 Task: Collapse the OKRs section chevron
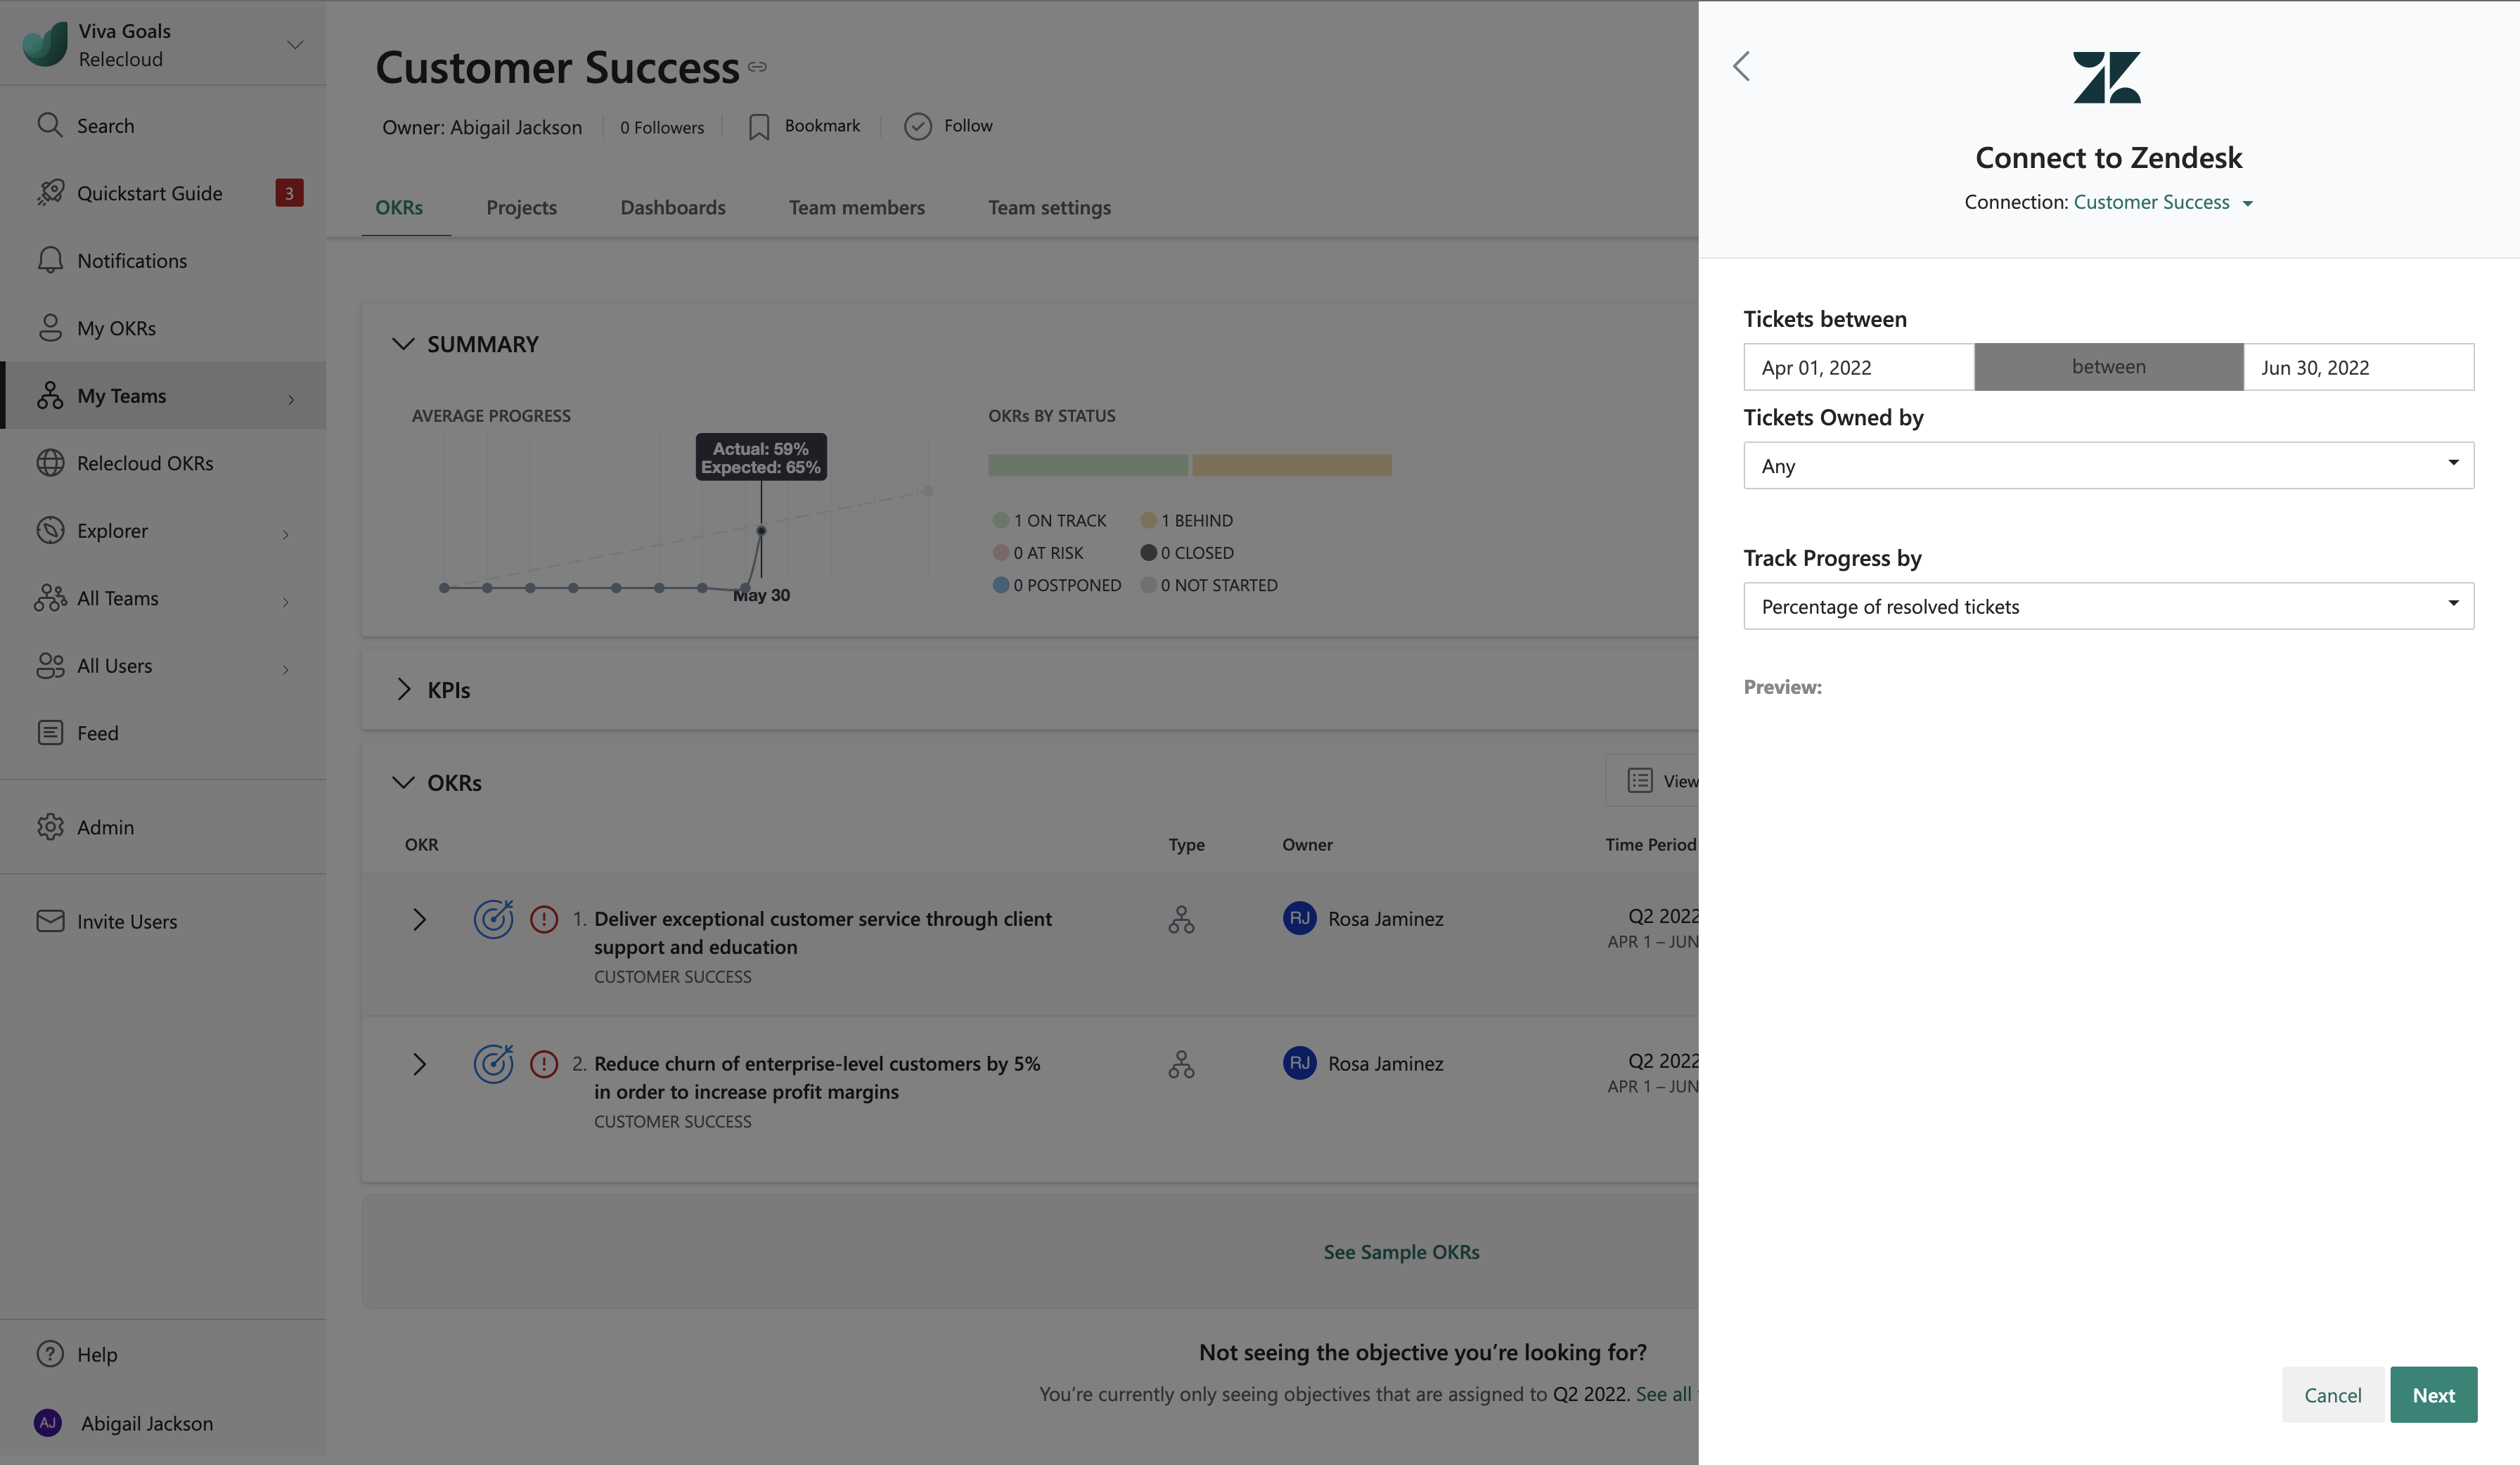[x=403, y=782]
